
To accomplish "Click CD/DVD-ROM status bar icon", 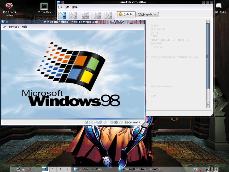I will (91, 123).
